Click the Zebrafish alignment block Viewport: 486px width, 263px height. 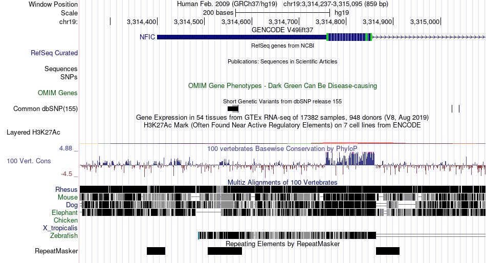(287, 235)
